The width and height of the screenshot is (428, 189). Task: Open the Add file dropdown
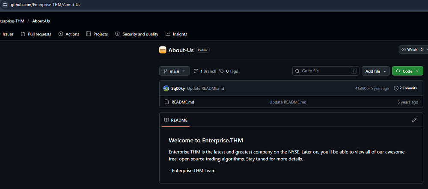click(x=375, y=71)
